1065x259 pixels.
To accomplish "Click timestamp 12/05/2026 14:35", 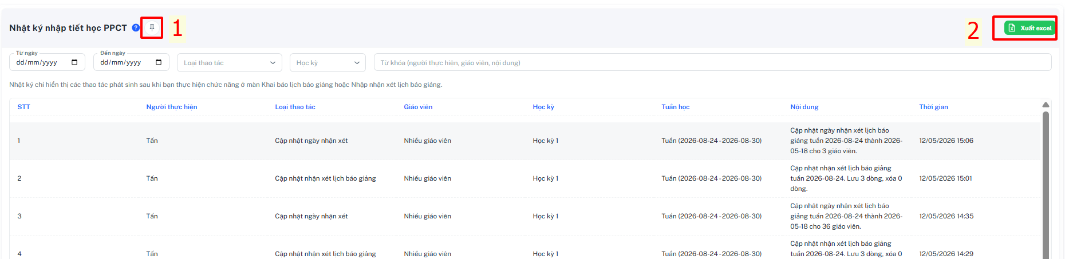I will [946, 216].
